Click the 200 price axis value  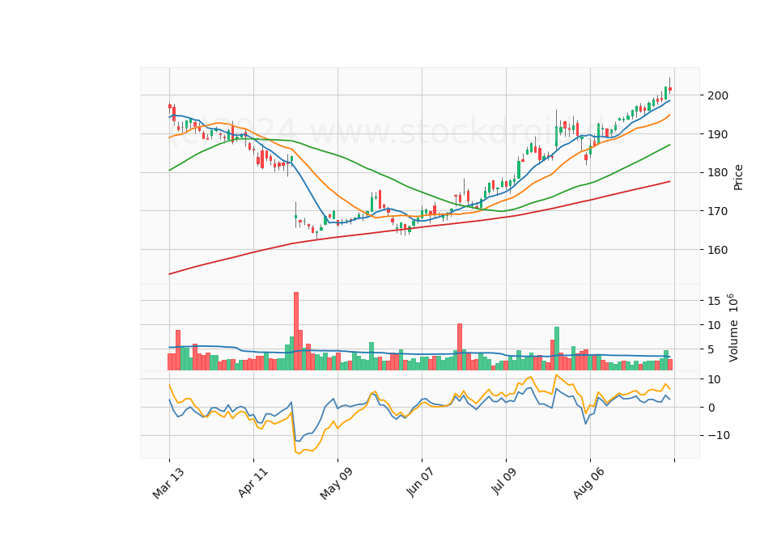pos(717,95)
